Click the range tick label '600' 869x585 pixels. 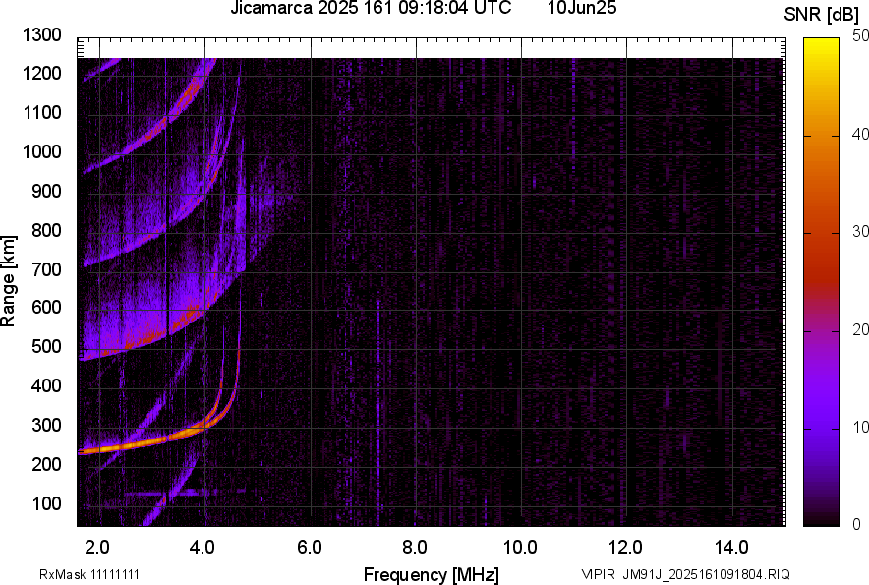[x=46, y=307]
